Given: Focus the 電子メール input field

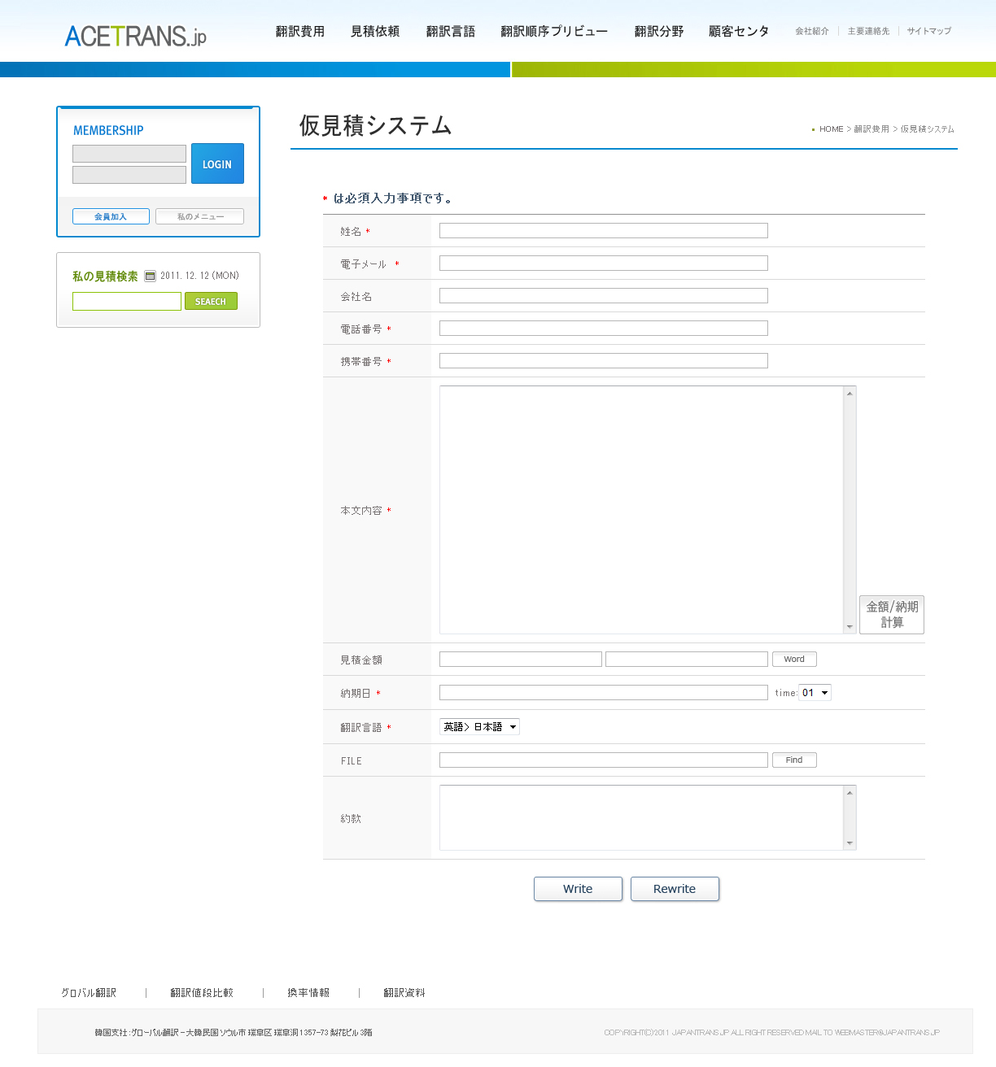Looking at the screenshot, I should 603,263.
